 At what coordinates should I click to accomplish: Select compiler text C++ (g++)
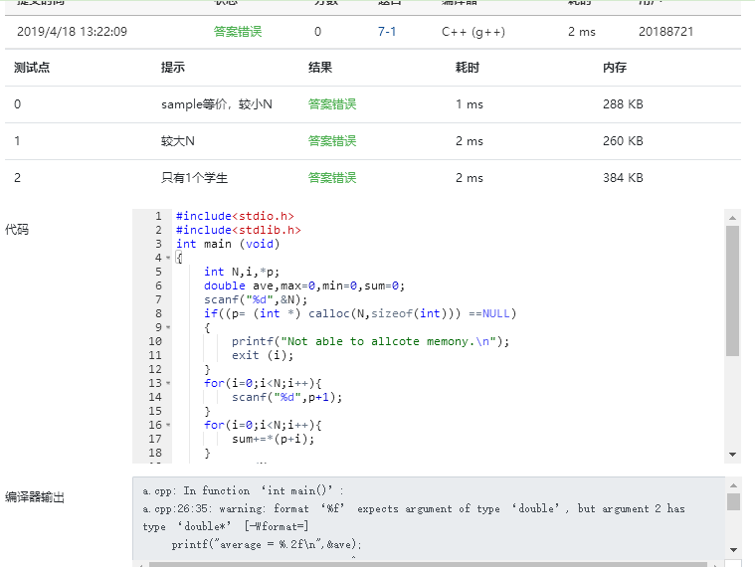(473, 32)
